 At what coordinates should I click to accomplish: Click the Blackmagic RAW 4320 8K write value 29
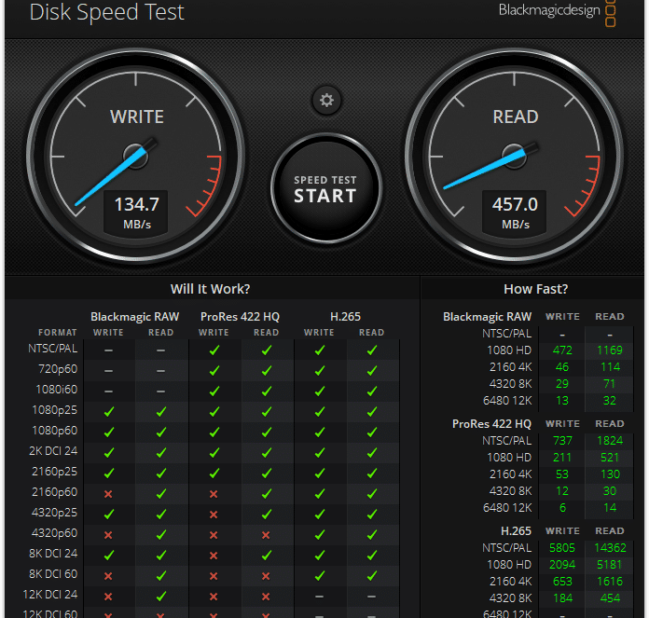562,383
